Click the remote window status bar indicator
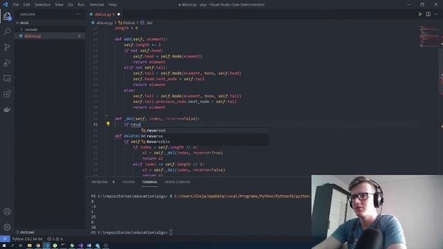The image size is (443, 249). coord(5,239)
